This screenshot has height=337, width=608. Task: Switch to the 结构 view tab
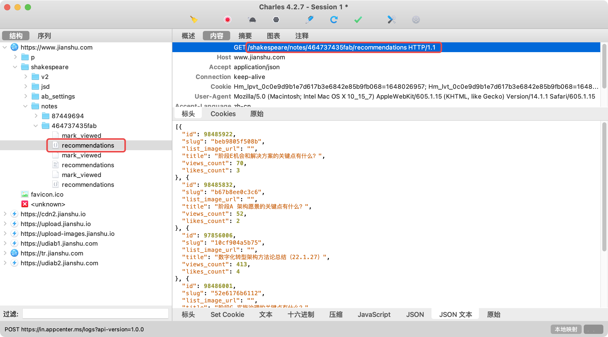point(16,36)
